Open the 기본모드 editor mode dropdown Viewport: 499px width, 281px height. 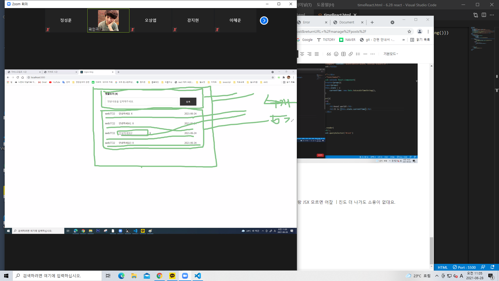(391, 54)
